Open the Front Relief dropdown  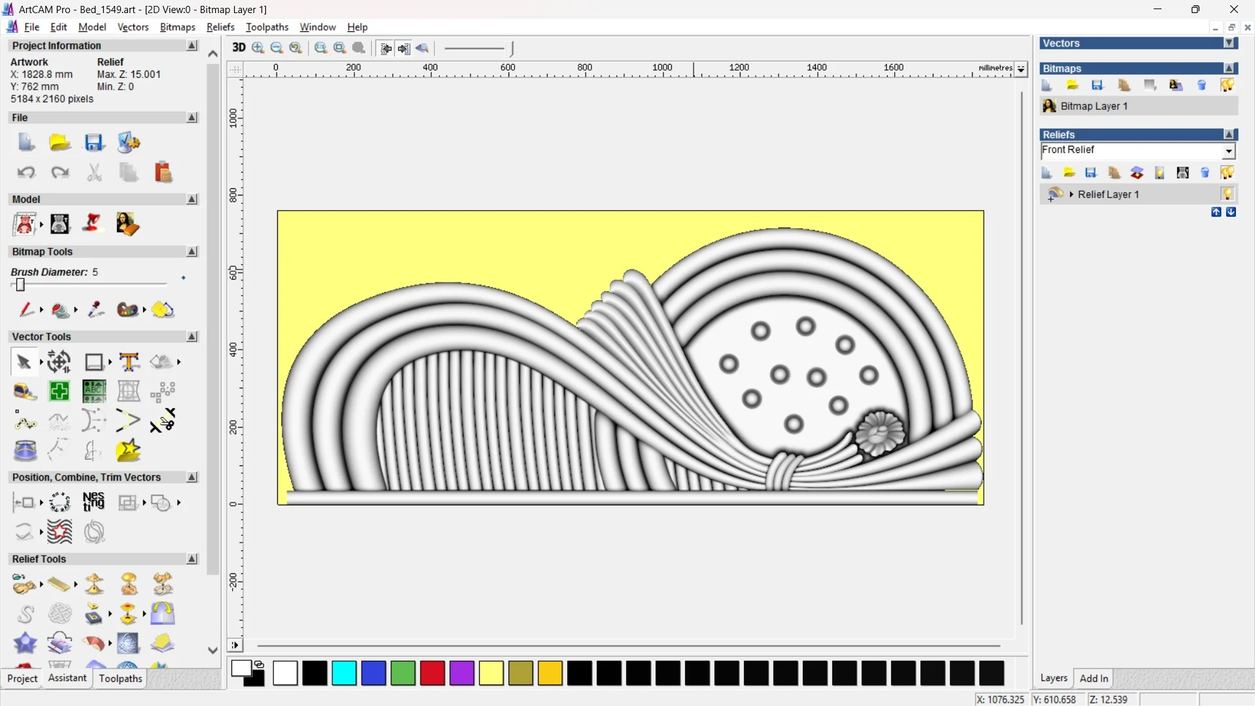click(1229, 151)
